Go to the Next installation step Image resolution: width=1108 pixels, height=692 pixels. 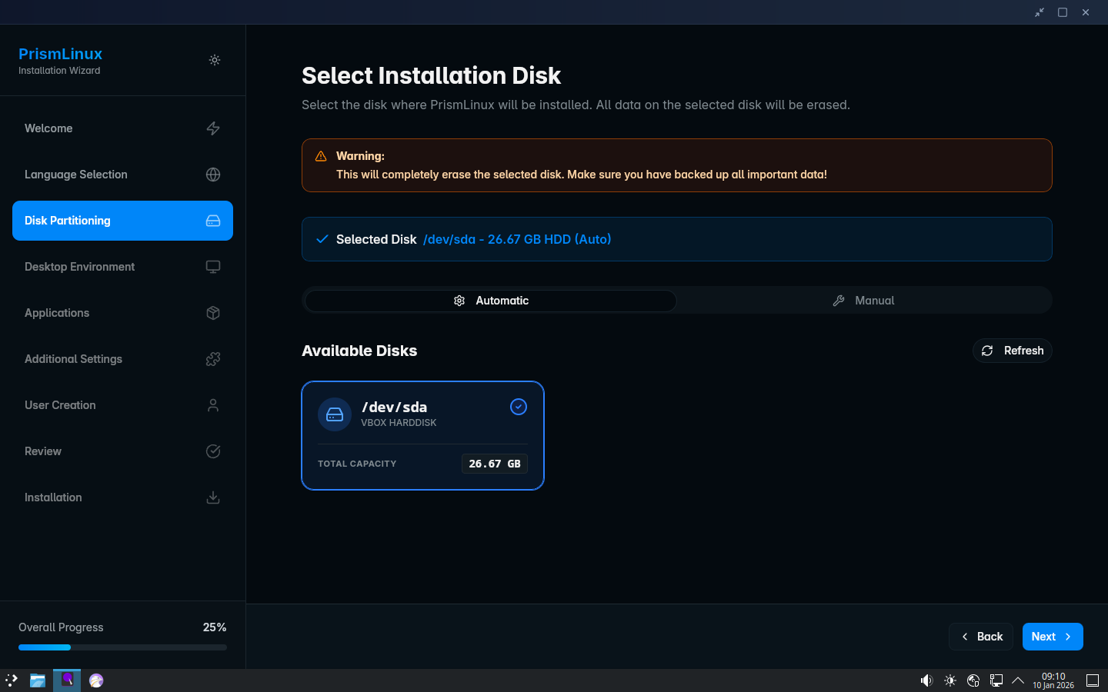tap(1052, 637)
